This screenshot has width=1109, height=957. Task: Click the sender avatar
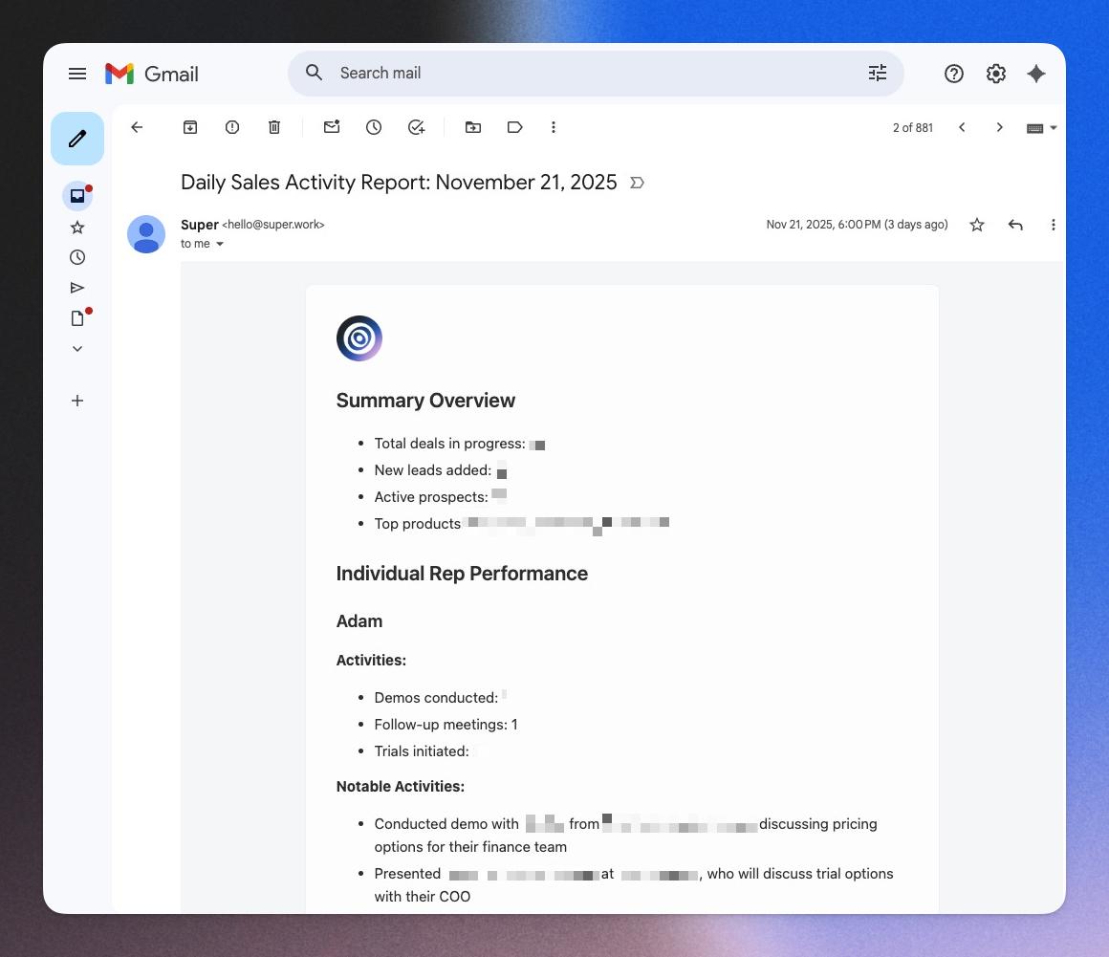146,235
